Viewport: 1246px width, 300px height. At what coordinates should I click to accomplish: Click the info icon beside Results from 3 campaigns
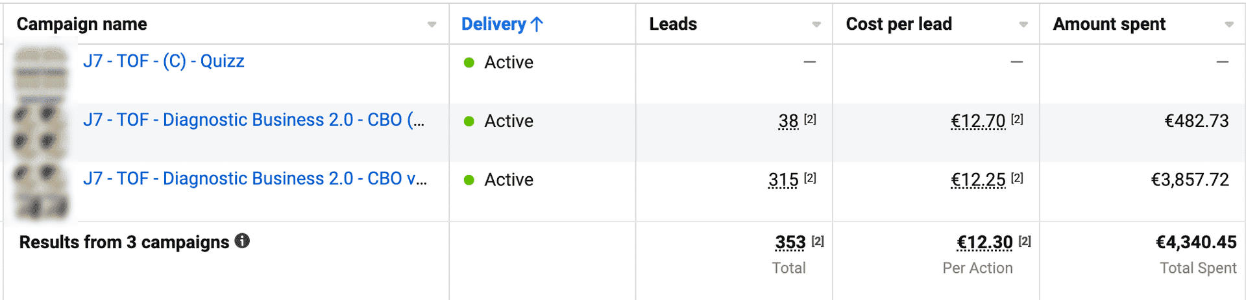tap(242, 241)
